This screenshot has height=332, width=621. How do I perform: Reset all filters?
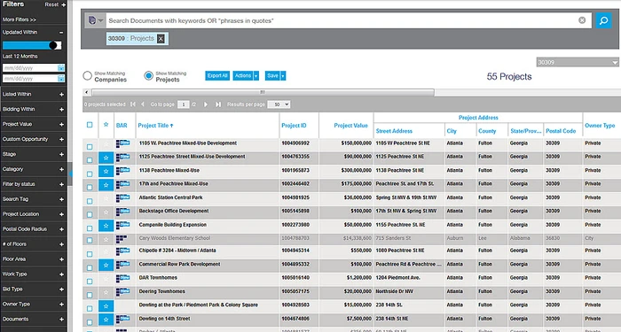pos(55,4)
